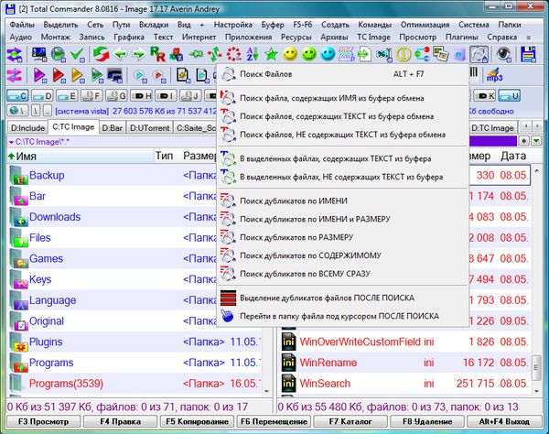Switch to the D:Bar tab
This screenshot has height=434, width=549.
coord(112,128)
